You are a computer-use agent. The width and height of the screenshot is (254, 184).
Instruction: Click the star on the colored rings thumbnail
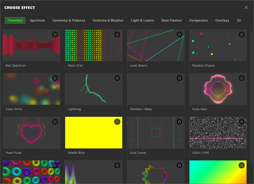55,165
